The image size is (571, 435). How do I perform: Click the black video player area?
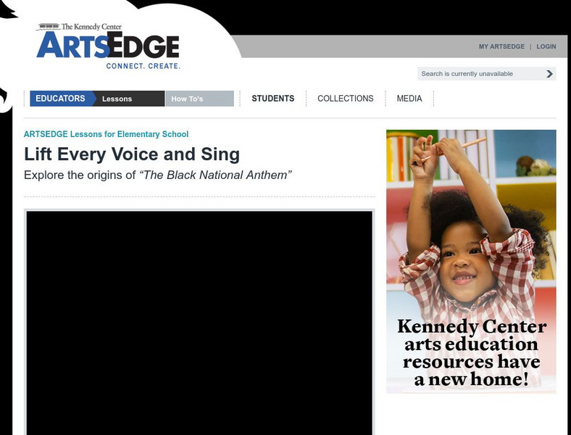pos(199,323)
